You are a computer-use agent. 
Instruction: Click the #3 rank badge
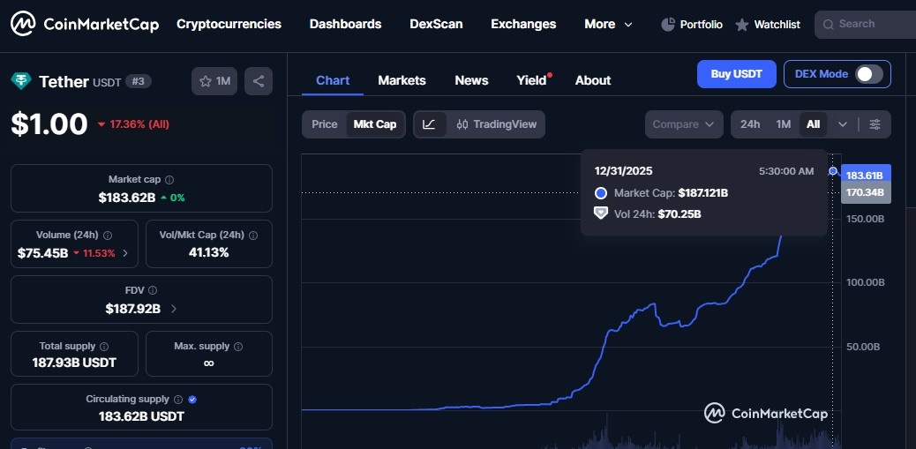(138, 82)
